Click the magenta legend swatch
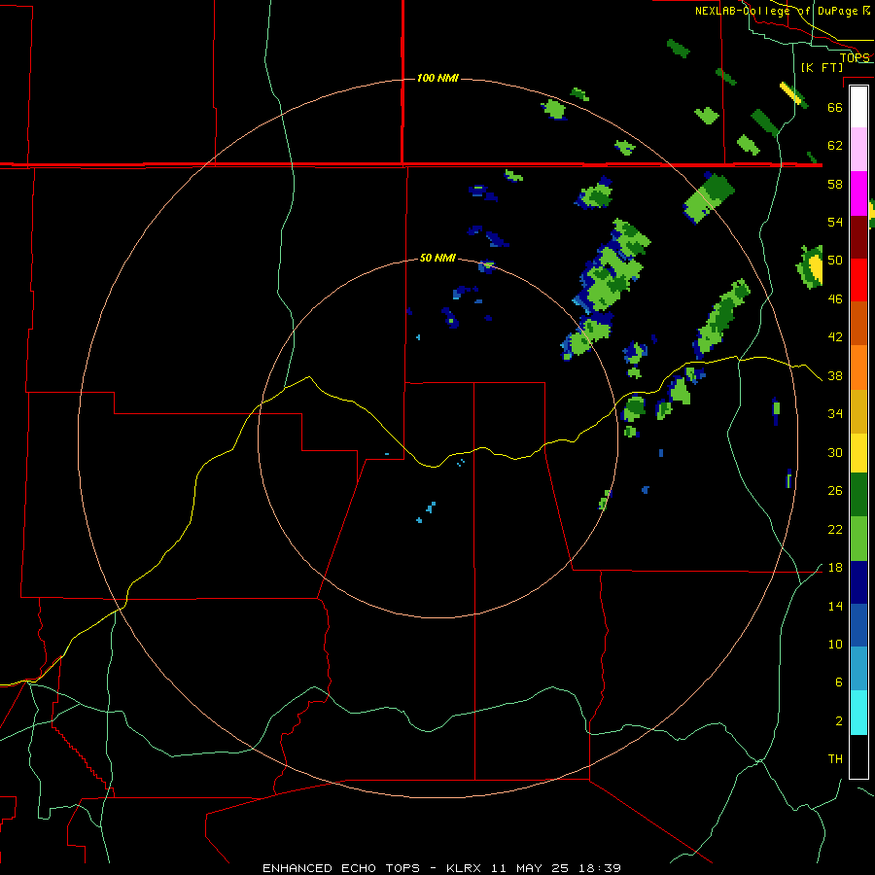Image resolution: width=875 pixels, height=875 pixels. point(858,193)
